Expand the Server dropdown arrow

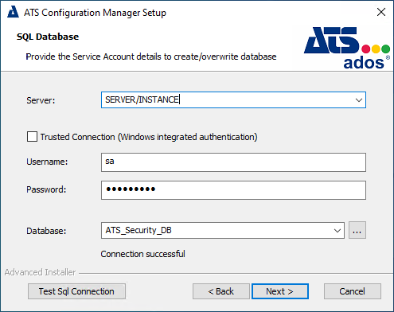tap(359, 100)
